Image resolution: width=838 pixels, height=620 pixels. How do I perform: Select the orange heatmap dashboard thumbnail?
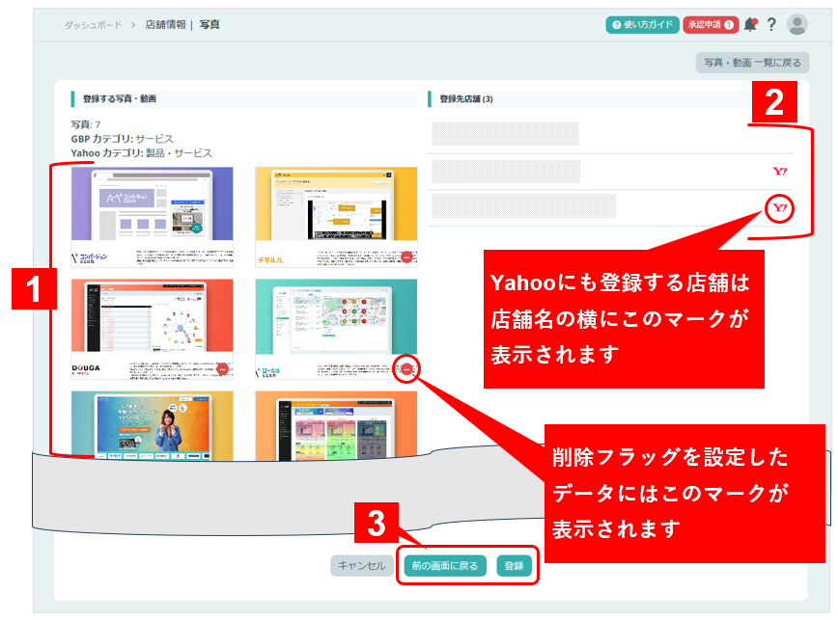pos(336,424)
